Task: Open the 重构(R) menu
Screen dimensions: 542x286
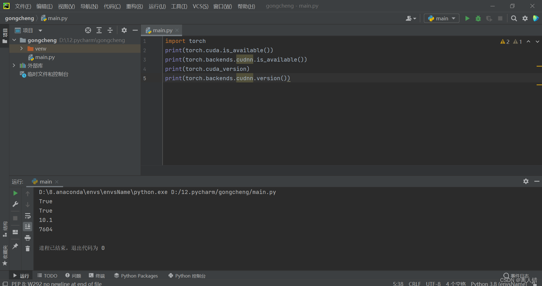Action: (134, 6)
